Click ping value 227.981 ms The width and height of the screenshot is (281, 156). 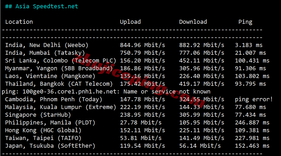point(252,138)
